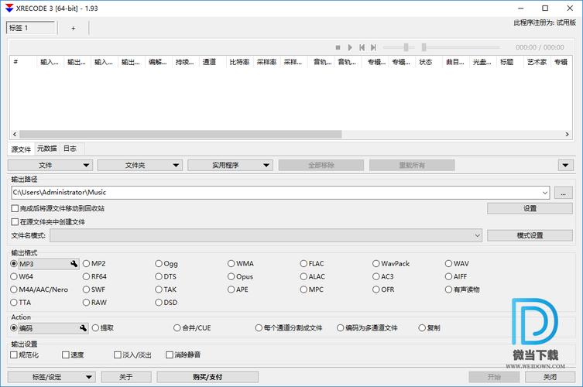This screenshot has width=583, height=387.
Task: Open encode action settings wrench icon
Action: [x=84, y=328]
